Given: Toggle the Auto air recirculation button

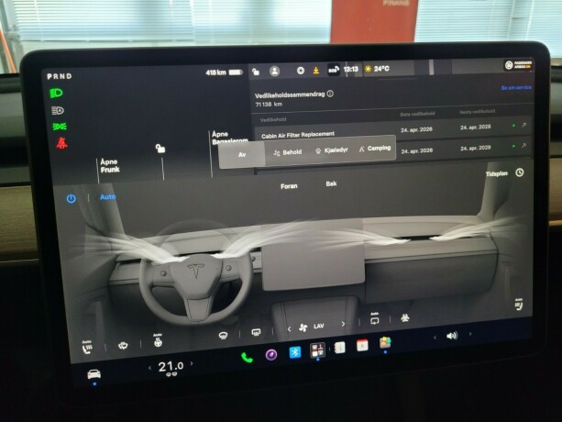Looking at the screenshot, I should [375, 318].
